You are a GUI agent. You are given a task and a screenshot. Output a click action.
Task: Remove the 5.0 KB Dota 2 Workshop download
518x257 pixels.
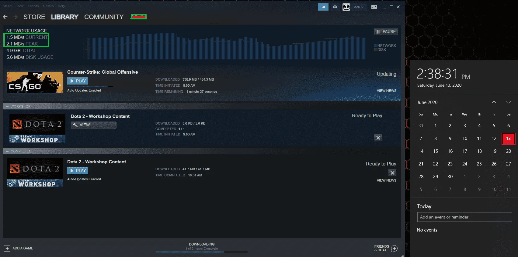[378, 138]
